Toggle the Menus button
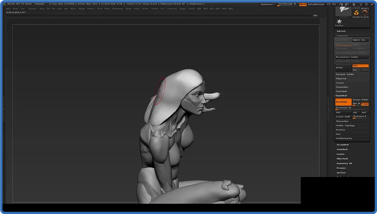This screenshot has width=377, height=214. click(x=303, y=4)
